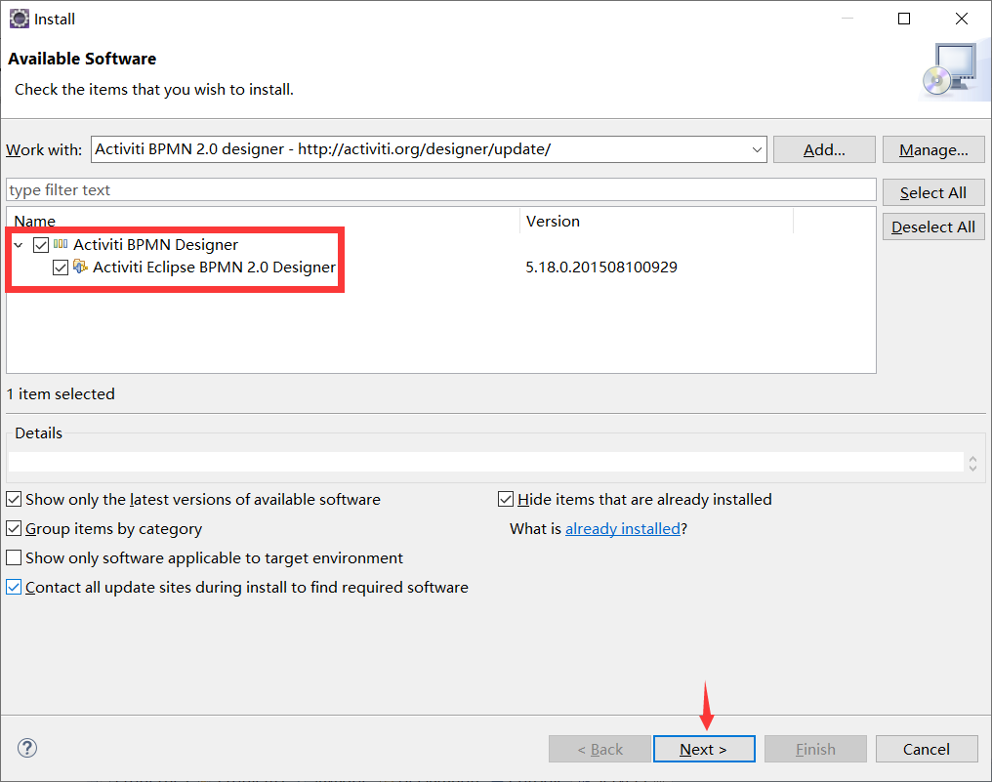Select the Activiti Eclipse BPMN 2.0 Designer row
The image size is (992, 782).
(441, 267)
